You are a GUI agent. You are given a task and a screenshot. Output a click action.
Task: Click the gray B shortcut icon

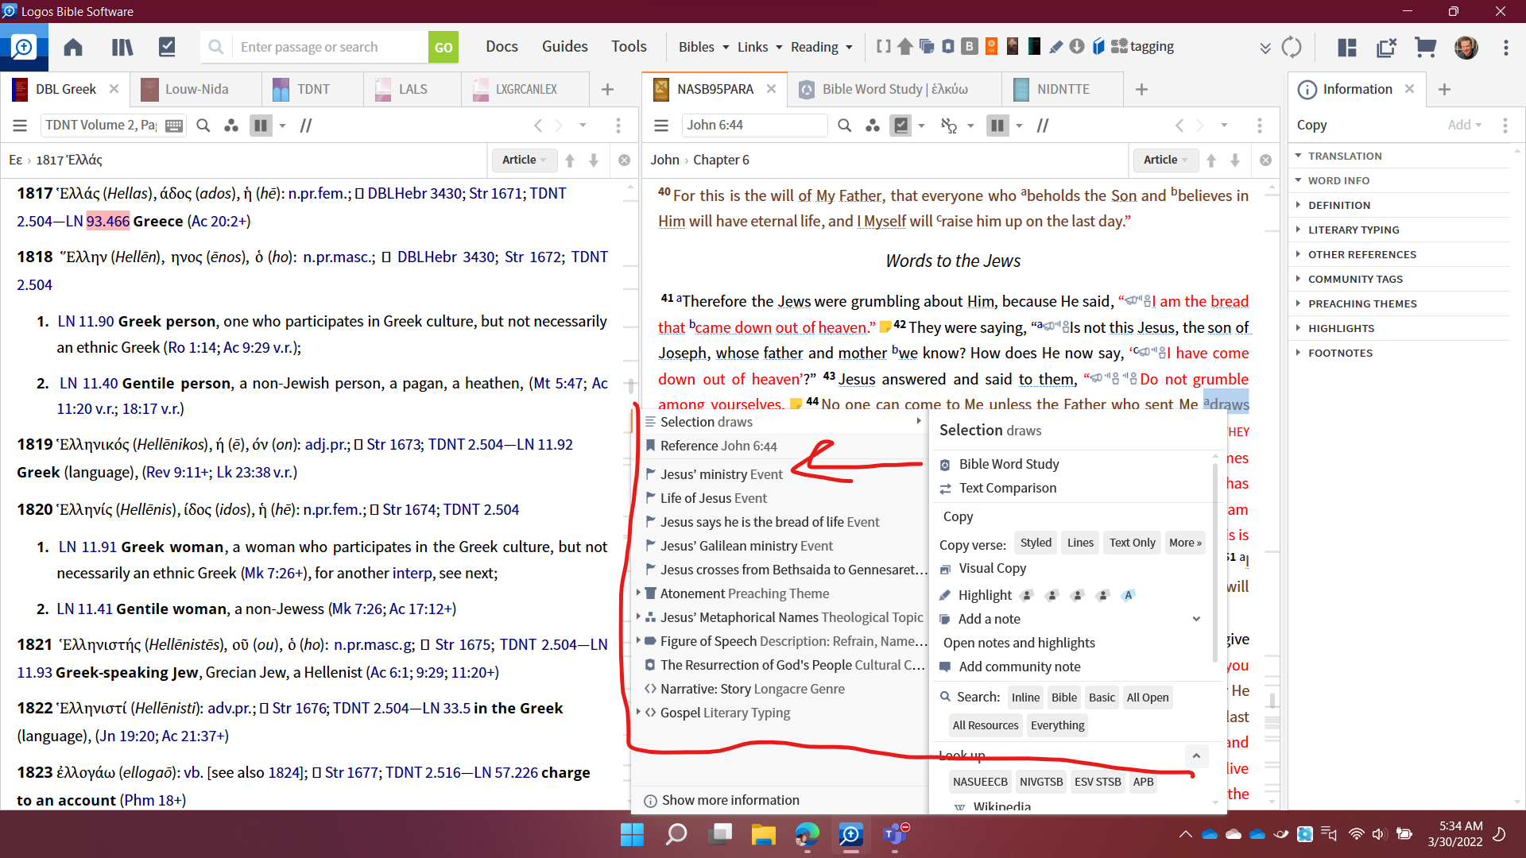(x=970, y=46)
